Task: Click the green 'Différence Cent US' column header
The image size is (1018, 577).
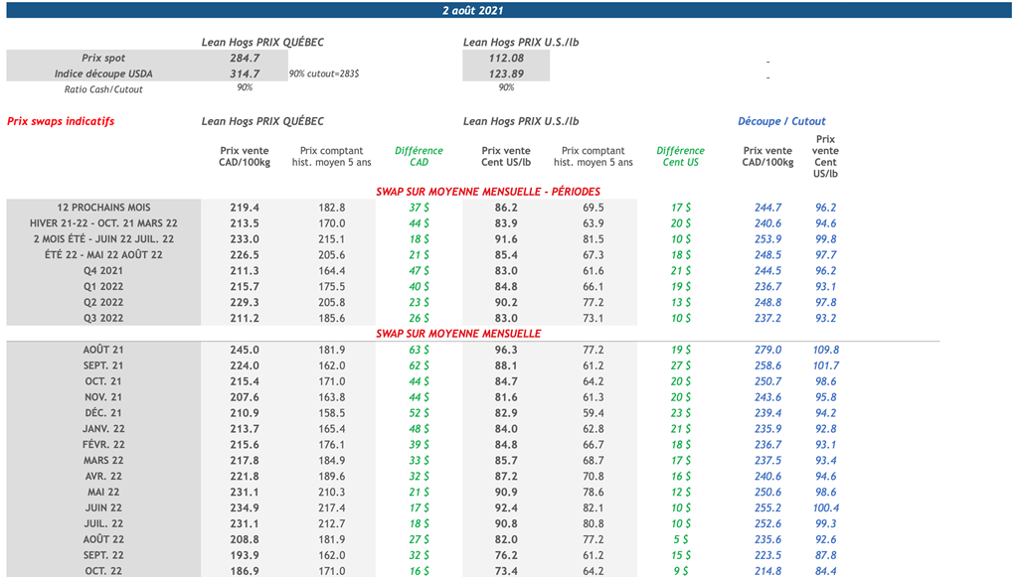Action: (680, 157)
